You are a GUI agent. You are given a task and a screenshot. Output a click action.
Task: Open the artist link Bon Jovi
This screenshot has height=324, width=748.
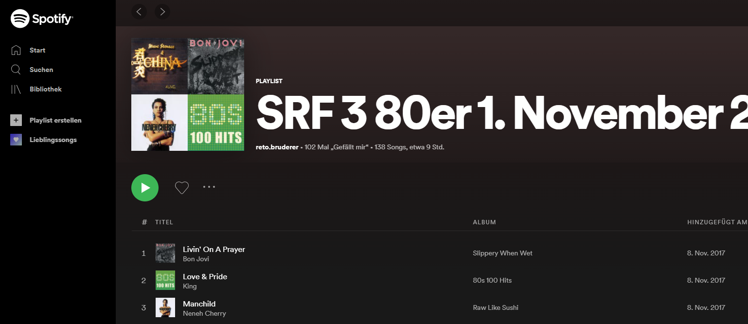pos(196,259)
